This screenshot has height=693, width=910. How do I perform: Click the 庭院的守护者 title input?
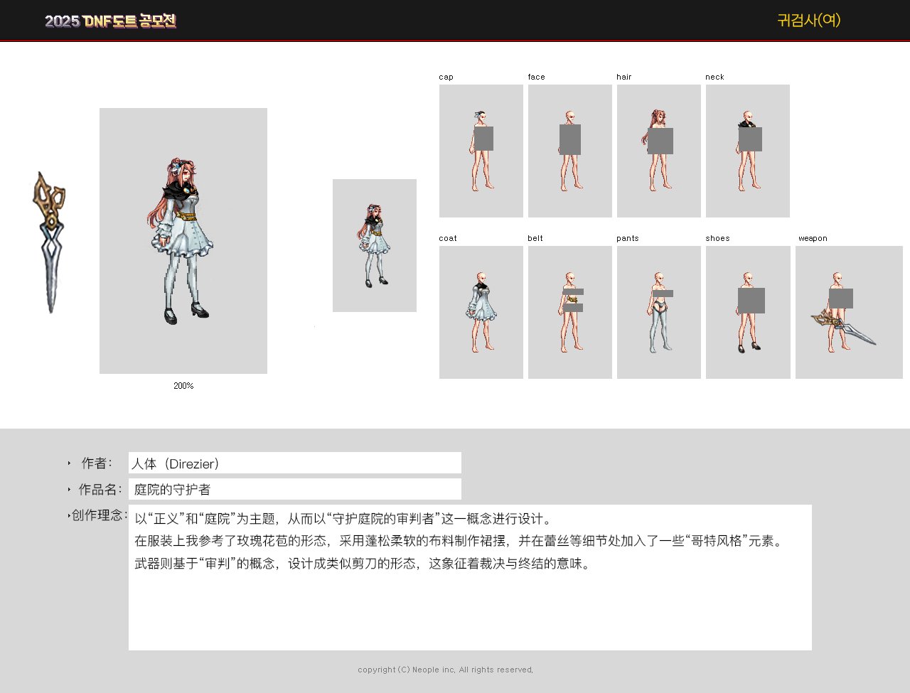tap(294, 489)
